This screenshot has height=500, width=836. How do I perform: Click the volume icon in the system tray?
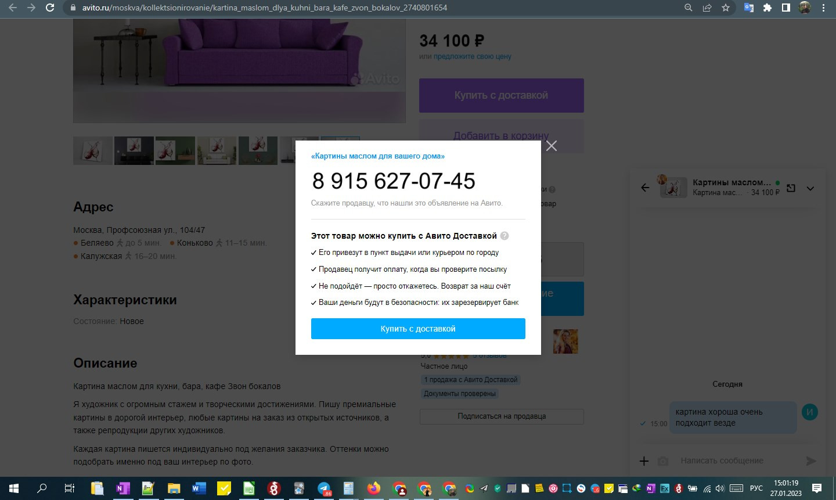click(720, 488)
